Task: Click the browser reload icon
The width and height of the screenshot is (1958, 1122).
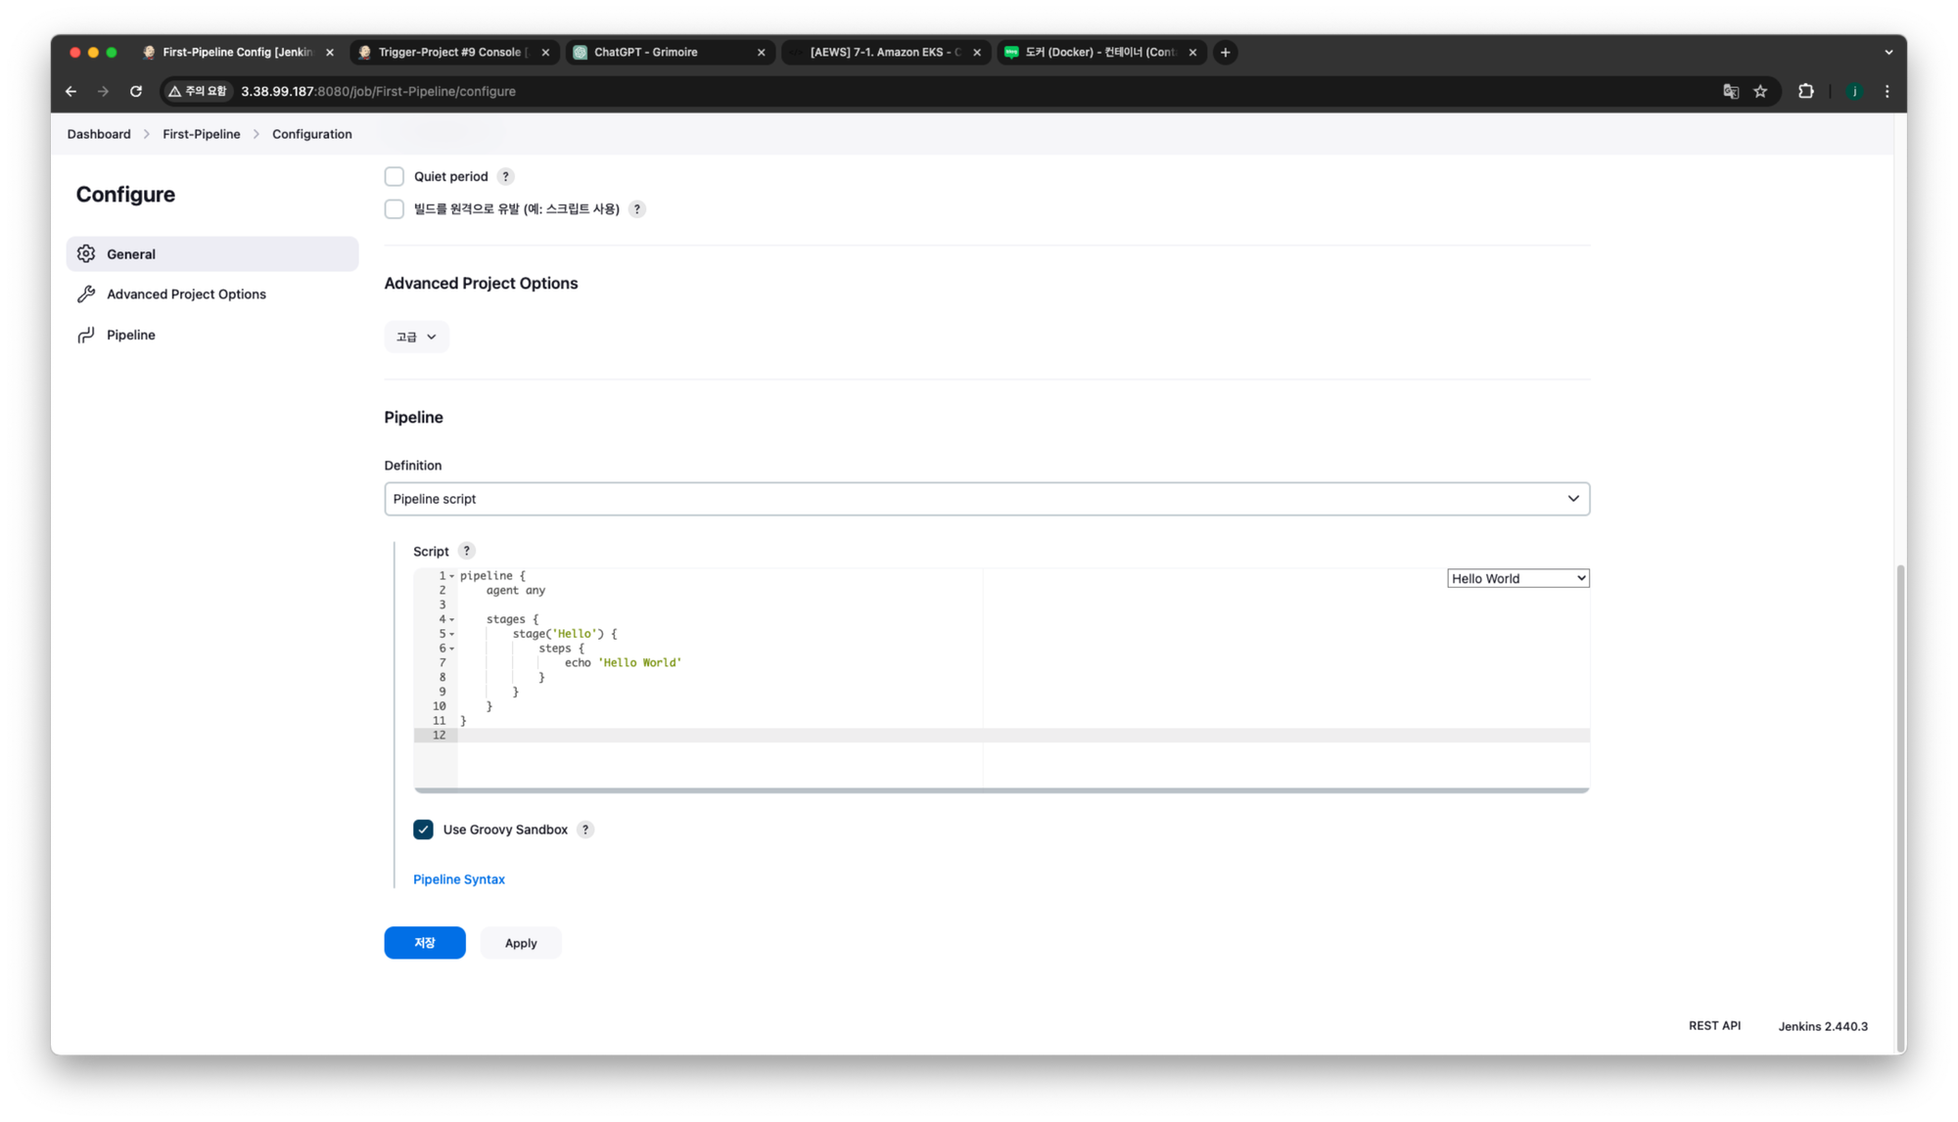Action: coord(136,91)
